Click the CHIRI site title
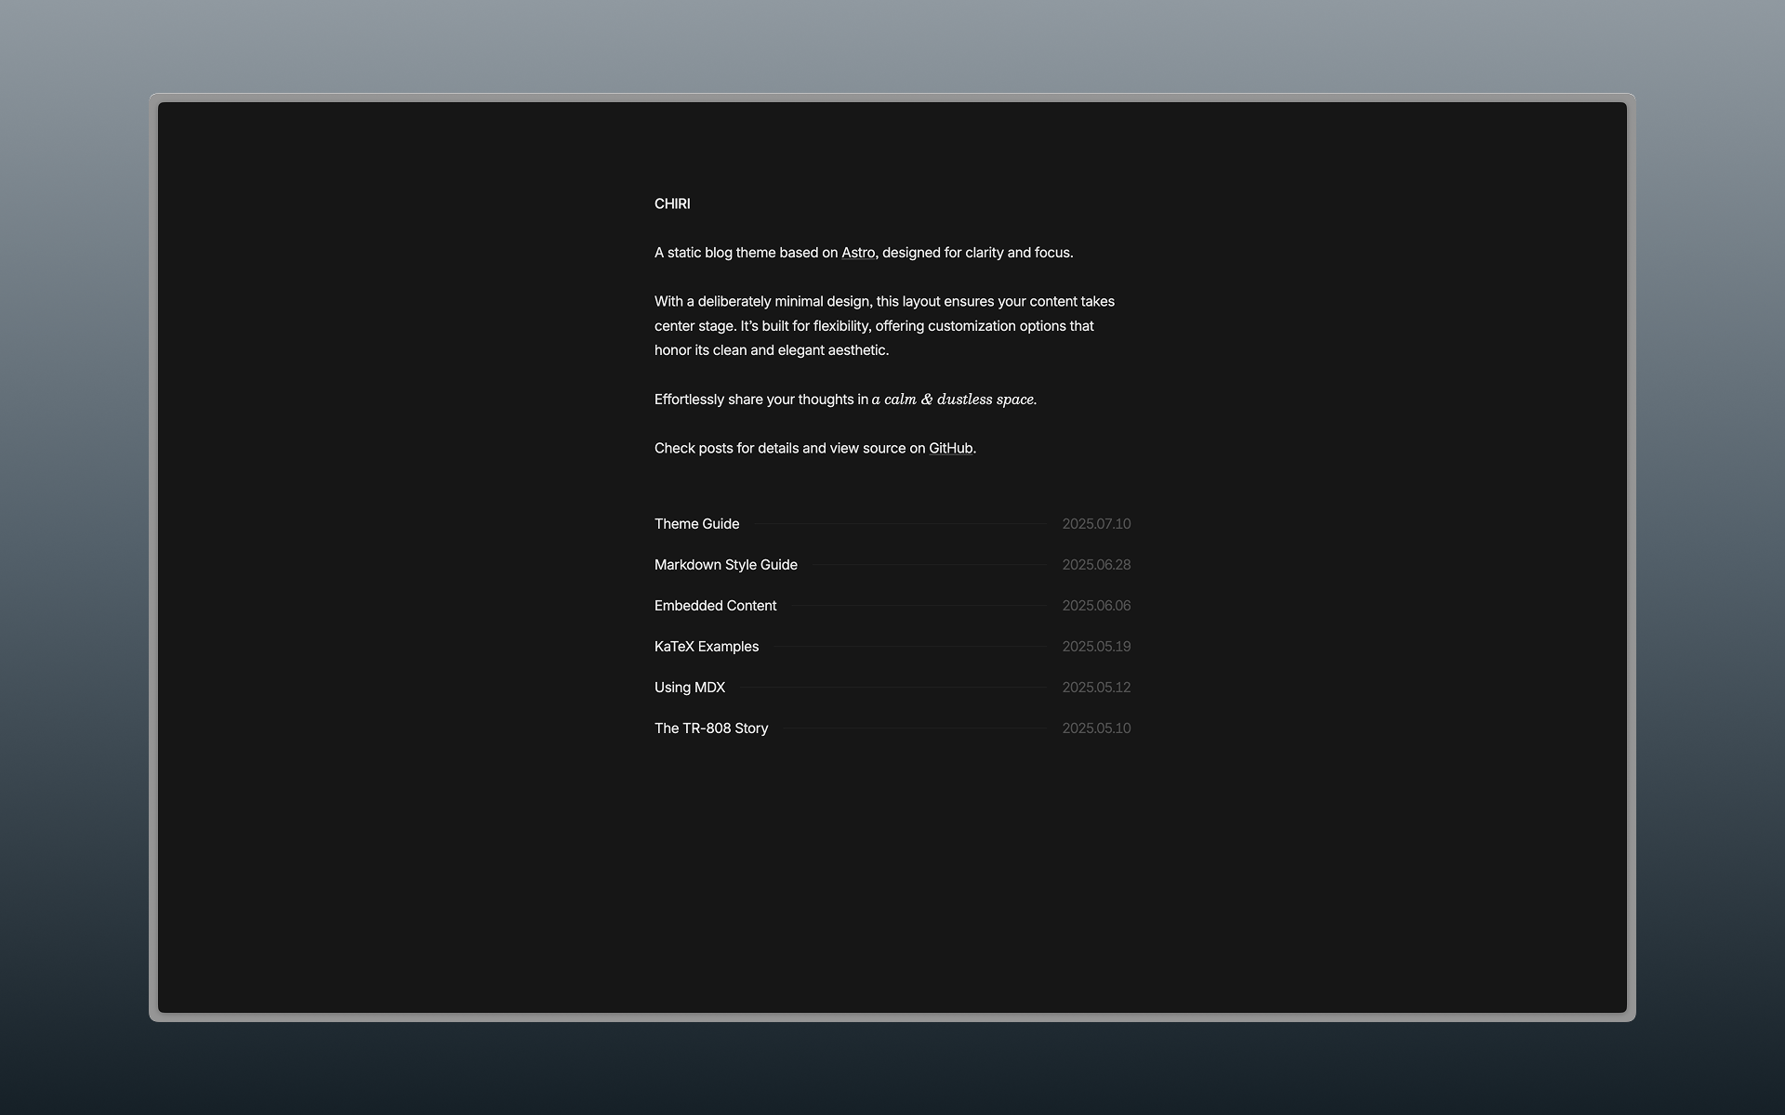 671,203
